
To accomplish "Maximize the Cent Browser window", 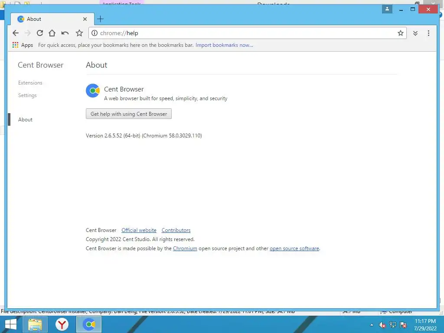I will 413,10.
